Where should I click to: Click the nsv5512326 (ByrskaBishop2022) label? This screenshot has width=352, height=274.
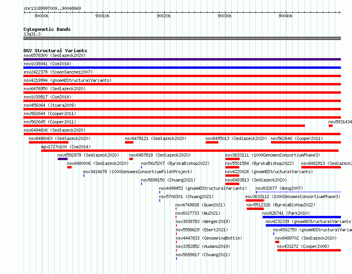coord(281,205)
